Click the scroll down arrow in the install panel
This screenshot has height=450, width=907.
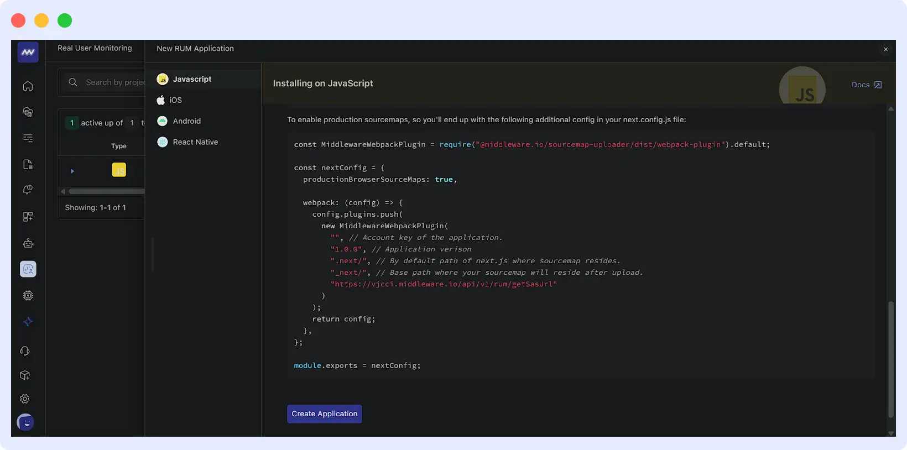click(891, 433)
